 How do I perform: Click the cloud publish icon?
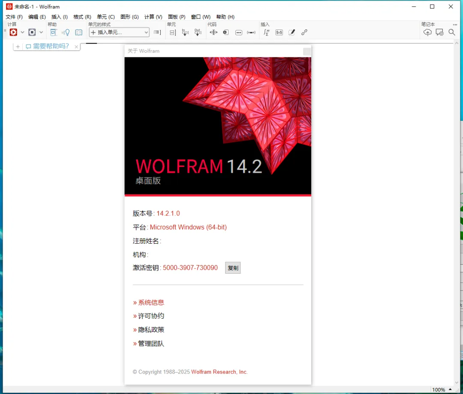tap(427, 32)
